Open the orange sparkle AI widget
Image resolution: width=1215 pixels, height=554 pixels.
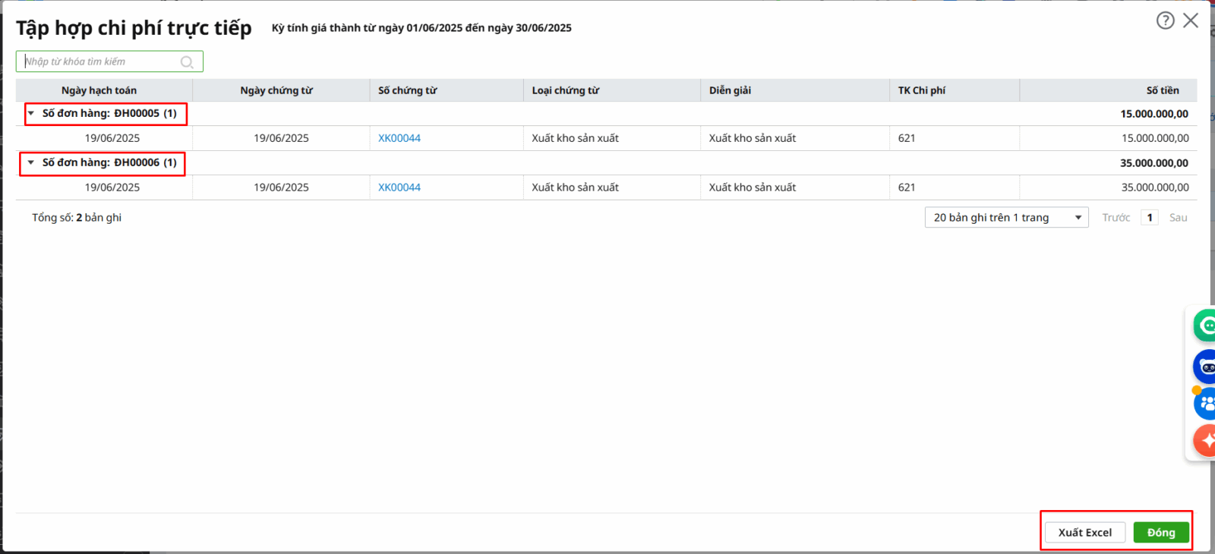(1205, 440)
